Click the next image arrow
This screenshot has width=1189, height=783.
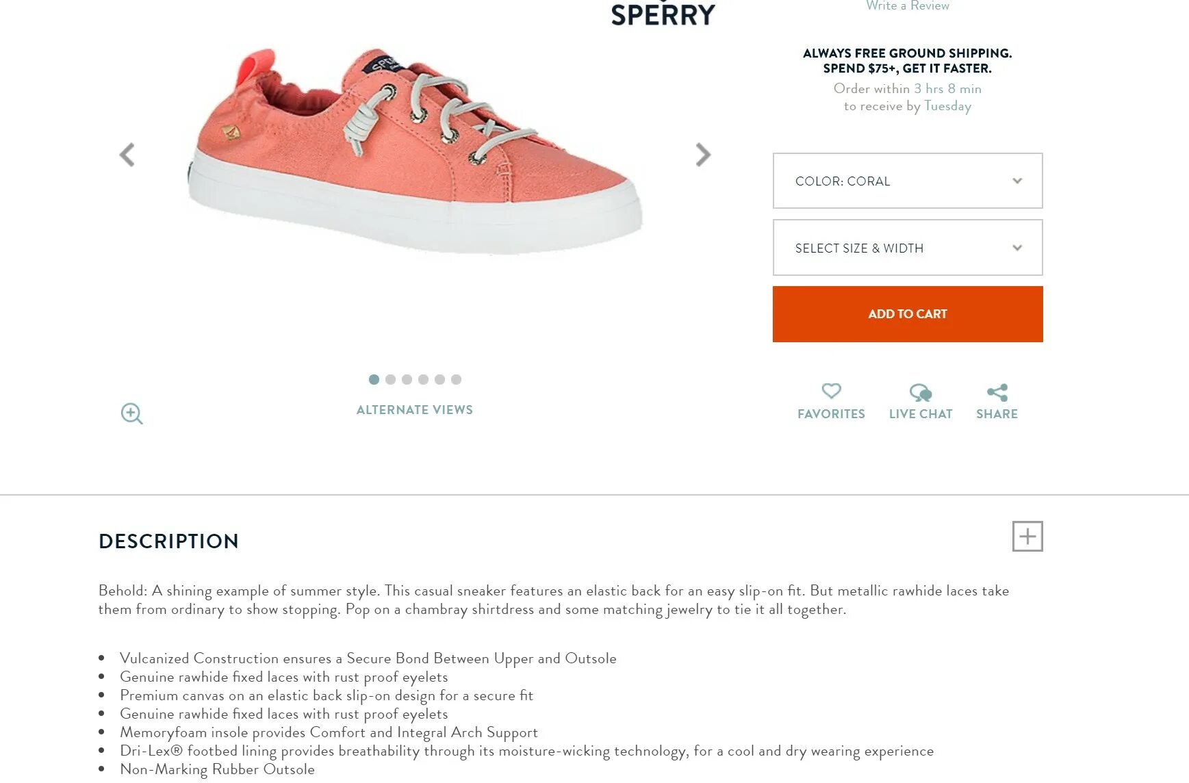point(702,155)
